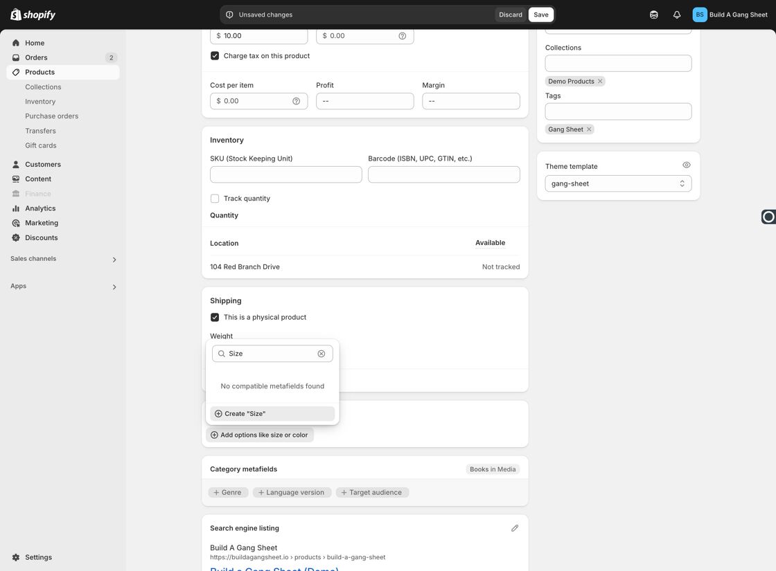776x571 pixels.
Task: Click the Settings gear icon
Action: pyautogui.click(x=16, y=557)
